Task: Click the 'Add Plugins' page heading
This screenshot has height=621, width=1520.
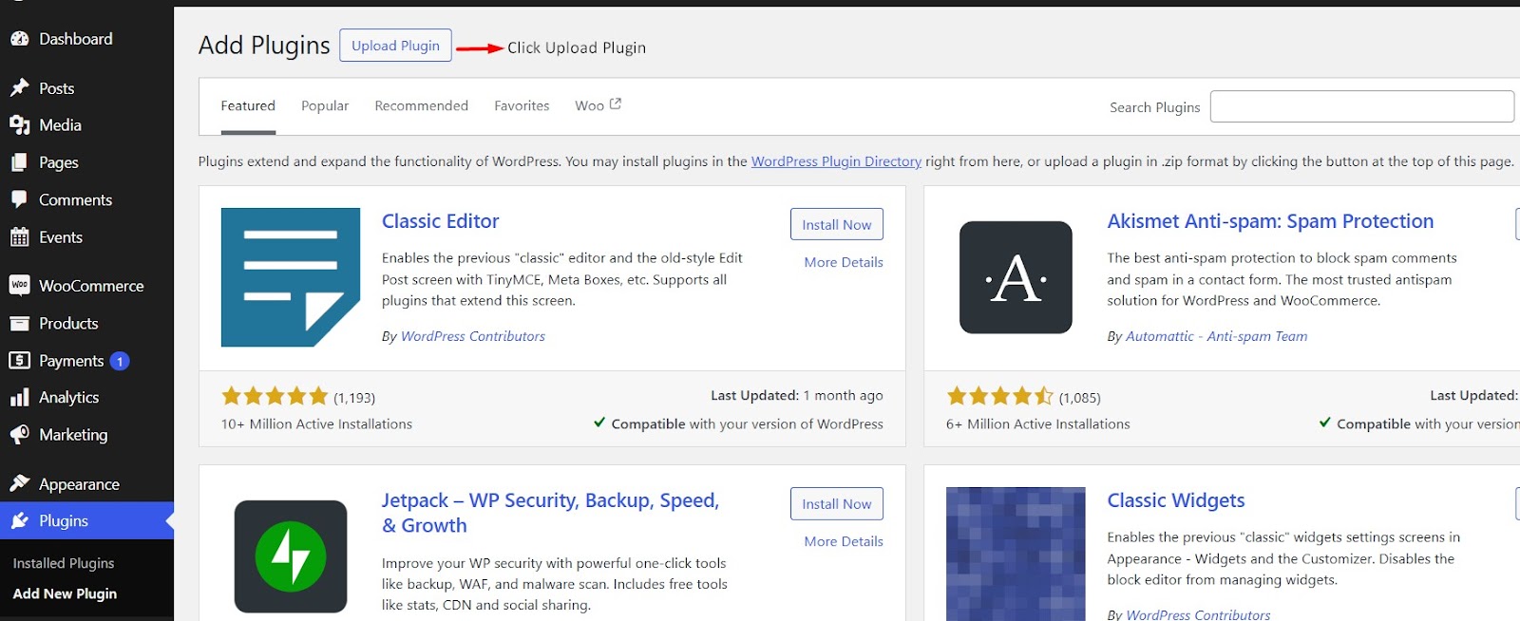Action: click(264, 46)
